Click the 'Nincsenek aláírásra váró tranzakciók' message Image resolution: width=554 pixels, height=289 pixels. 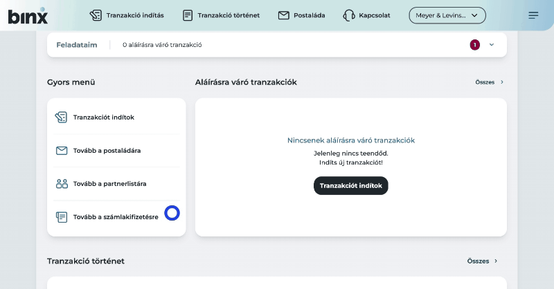tap(351, 140)
